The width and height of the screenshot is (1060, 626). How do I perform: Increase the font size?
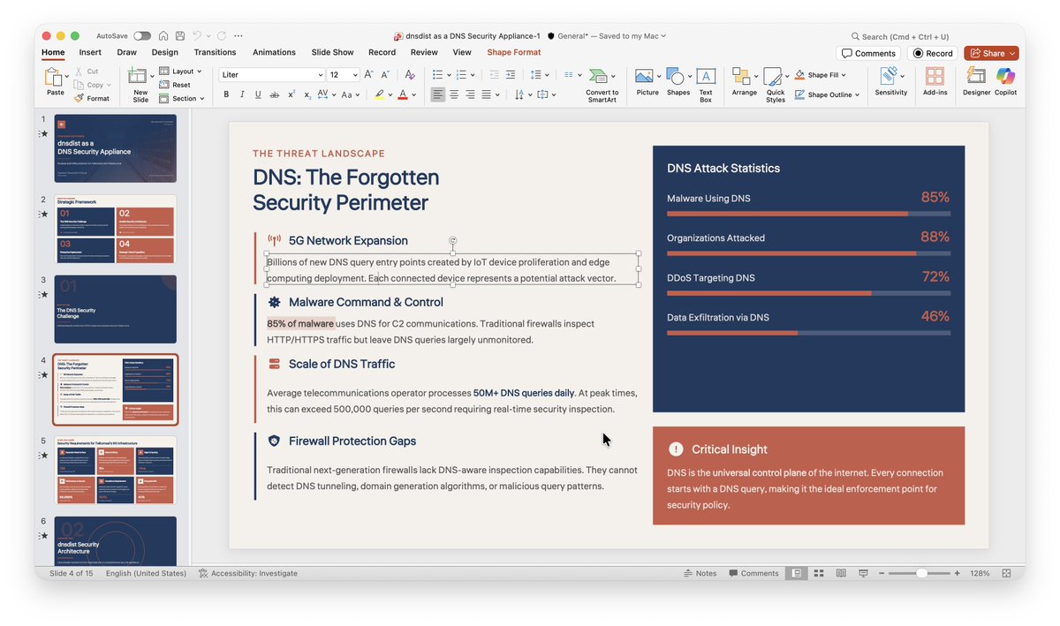point(370,75)
